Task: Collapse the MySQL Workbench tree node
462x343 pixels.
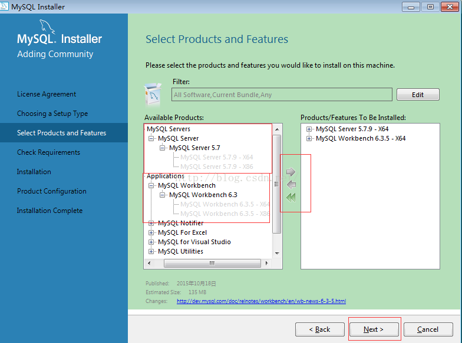Action: click(151, 185)
